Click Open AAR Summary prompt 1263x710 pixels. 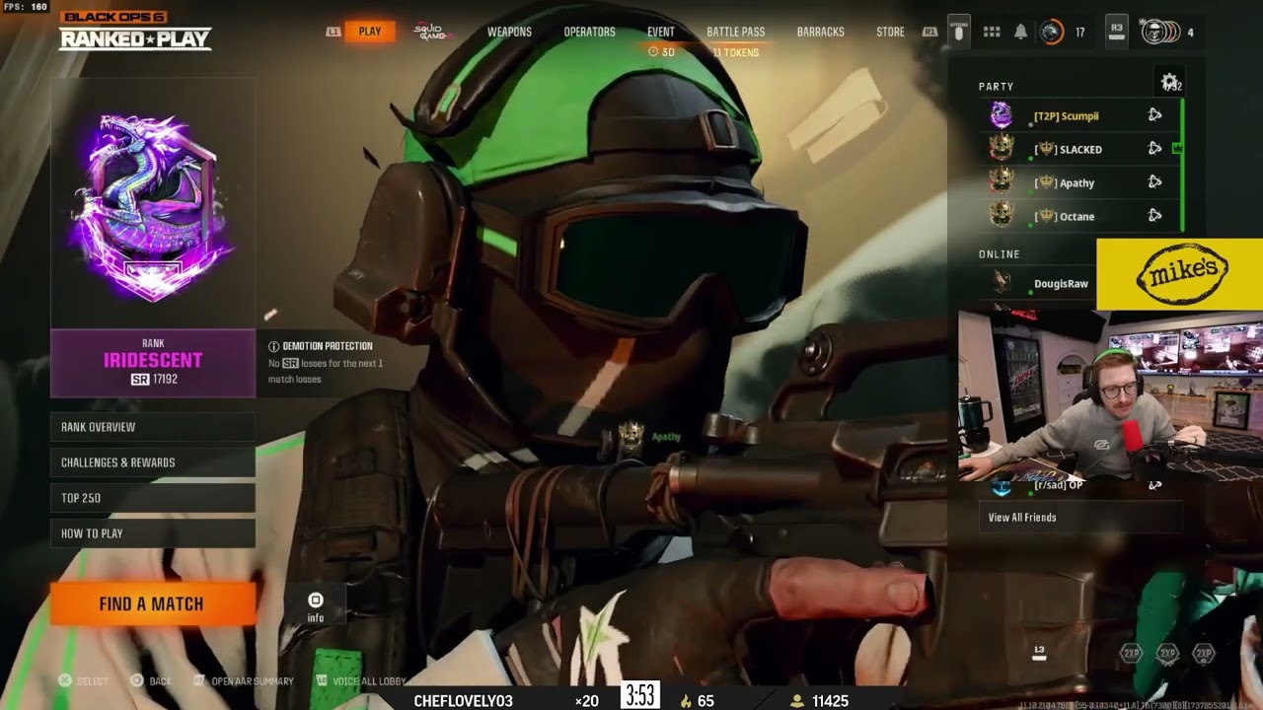244,681
